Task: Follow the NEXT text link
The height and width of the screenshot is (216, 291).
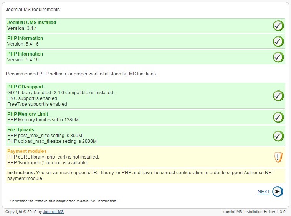Action: (x=263, y=192)
